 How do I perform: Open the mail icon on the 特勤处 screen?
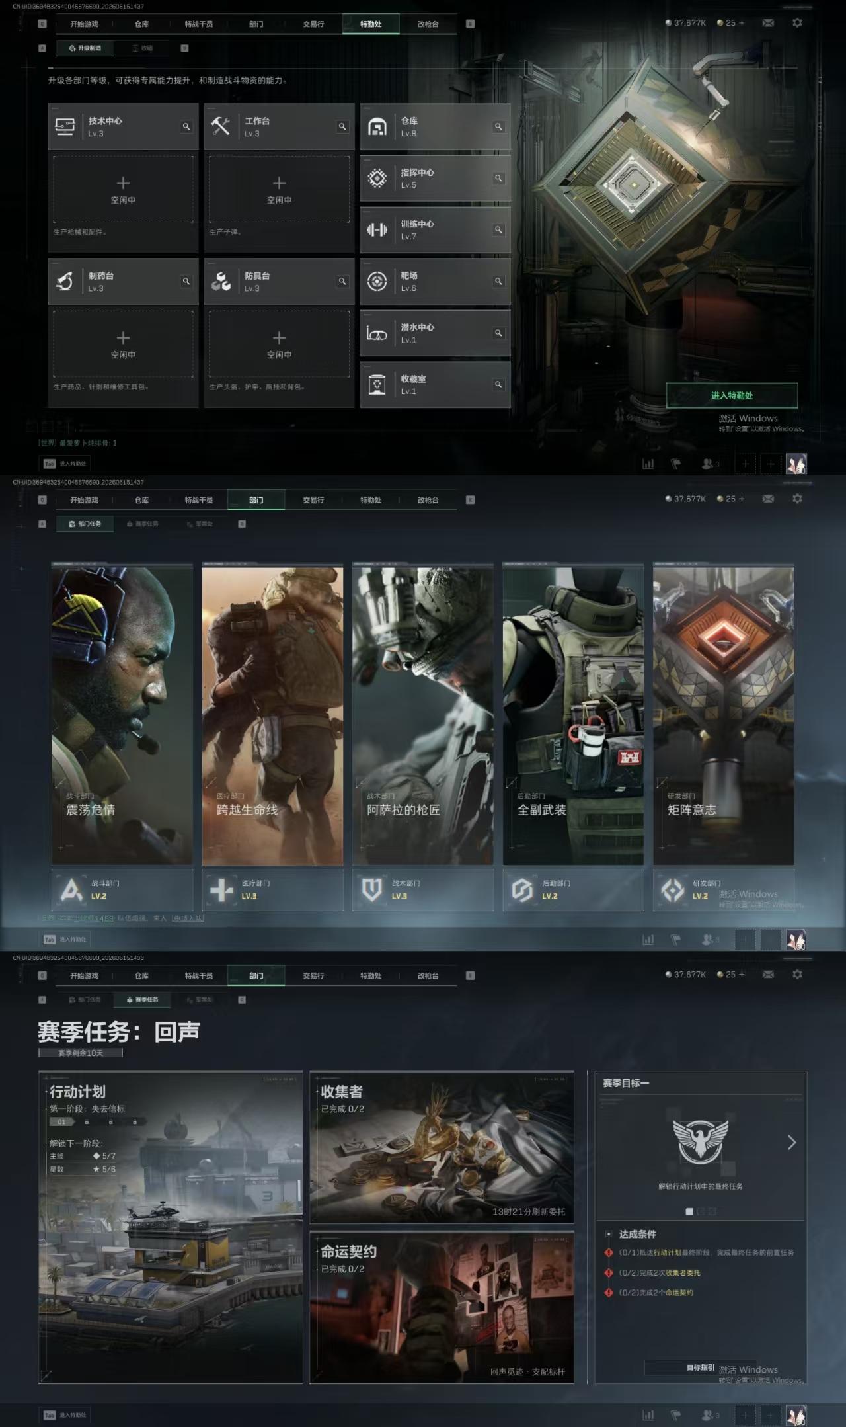pos(768,23)
